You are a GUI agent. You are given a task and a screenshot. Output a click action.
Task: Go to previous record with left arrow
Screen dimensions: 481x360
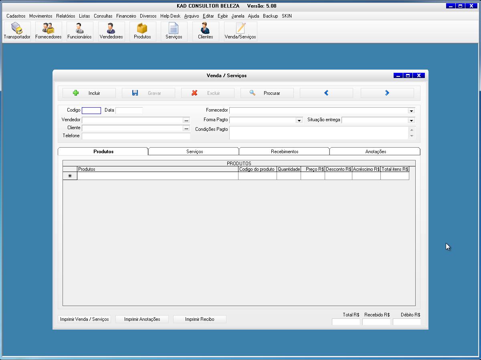click(326, 93)
